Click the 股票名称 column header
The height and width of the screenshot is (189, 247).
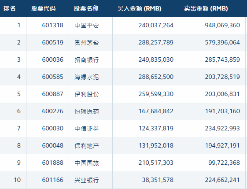coord(86,8)
